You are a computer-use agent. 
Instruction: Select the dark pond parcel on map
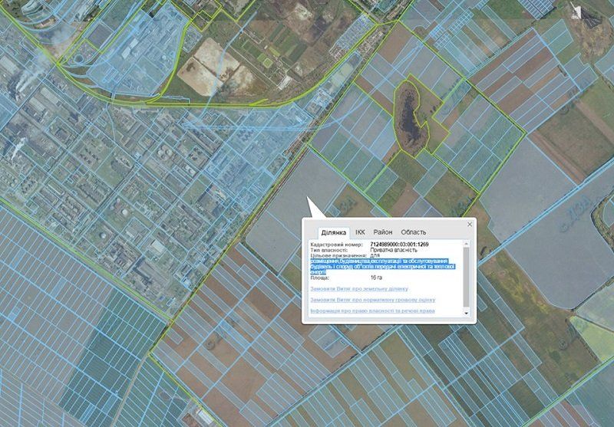click(x=410, y=115)
